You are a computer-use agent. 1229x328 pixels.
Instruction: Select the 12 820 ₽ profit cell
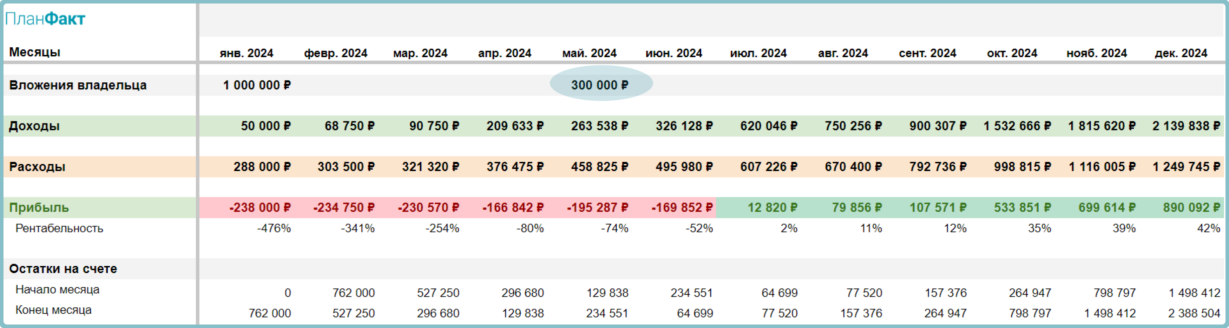coord(772,207)
